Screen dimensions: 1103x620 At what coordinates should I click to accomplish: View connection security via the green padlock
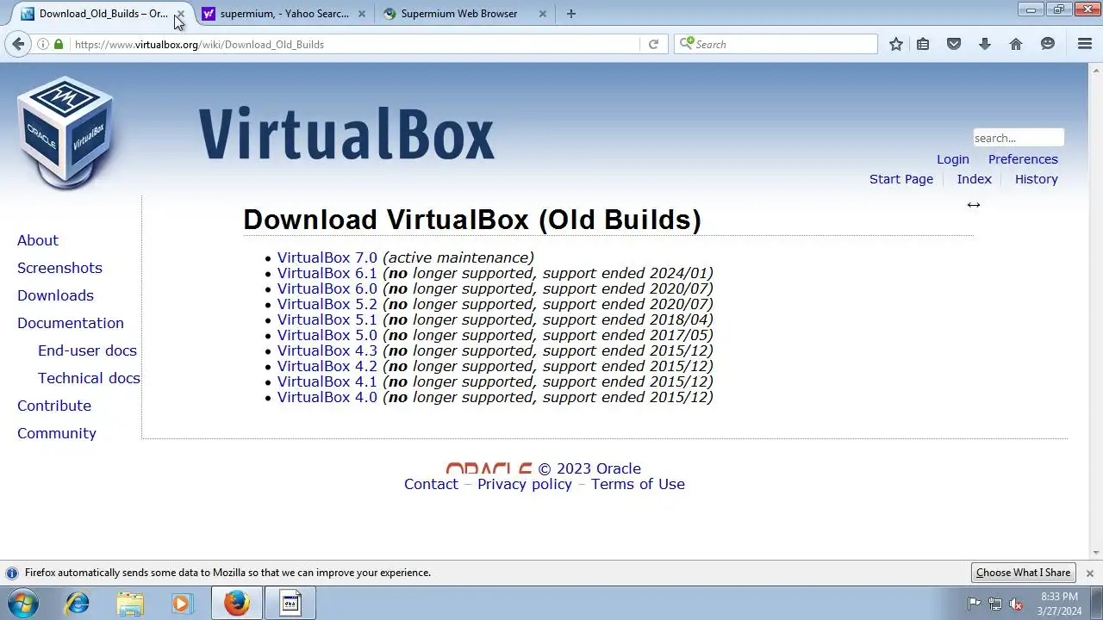coord(59,44)
